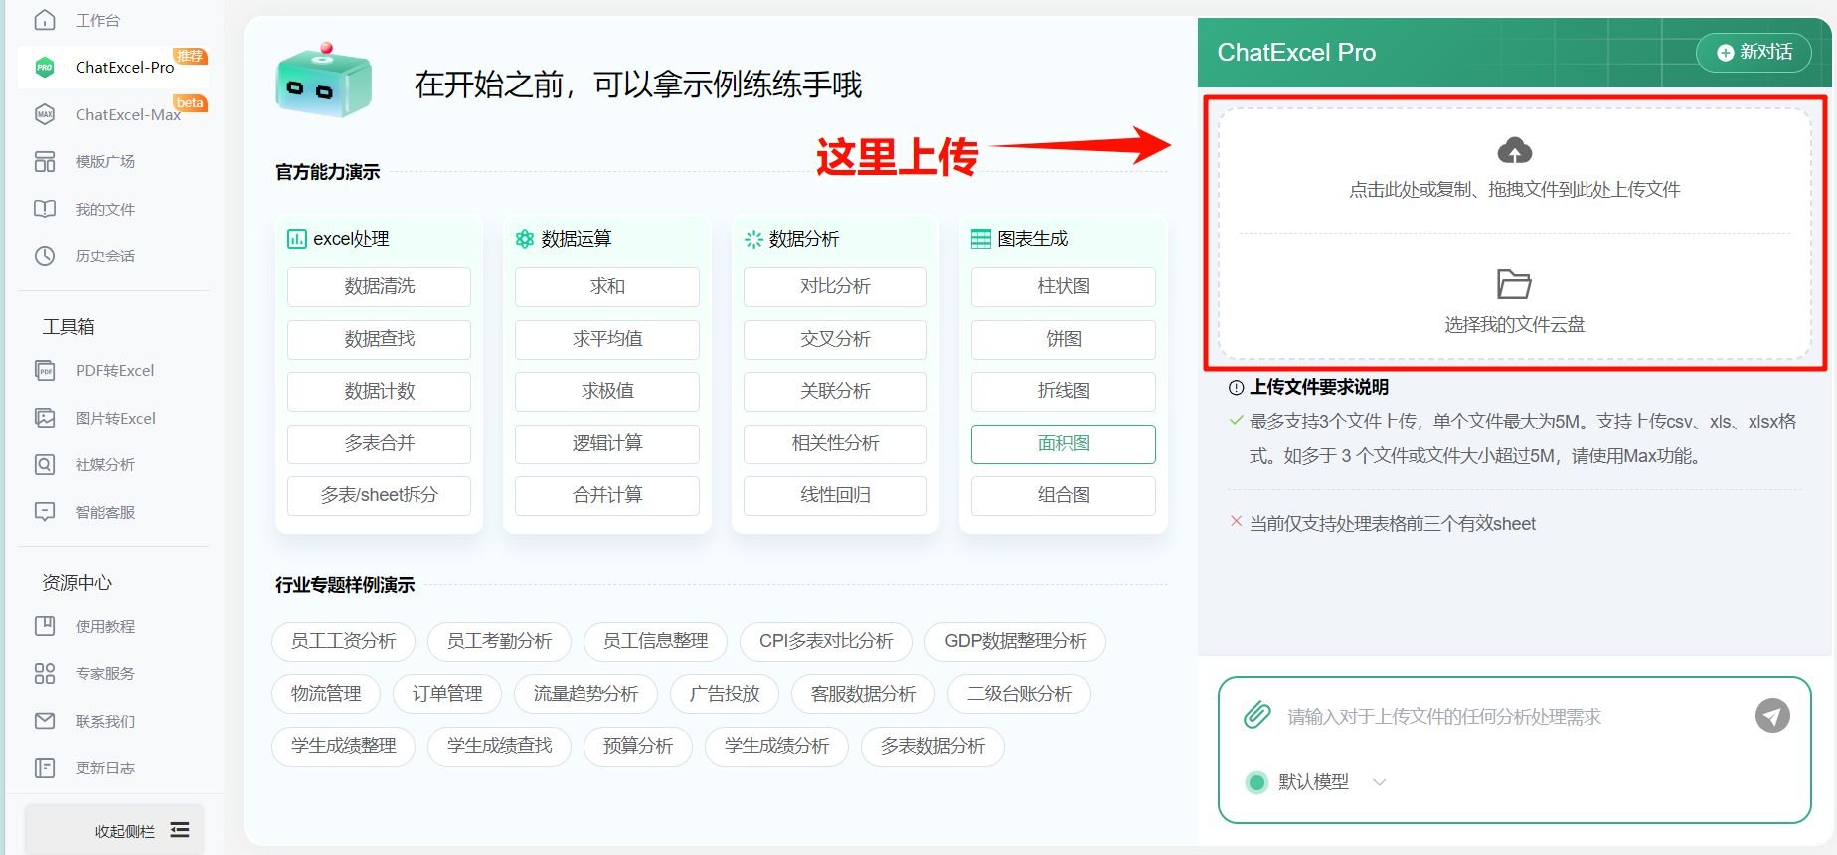1837x855 pixels.
Task: Click the cloud upload icon
Action: [x=1514, y=151]
